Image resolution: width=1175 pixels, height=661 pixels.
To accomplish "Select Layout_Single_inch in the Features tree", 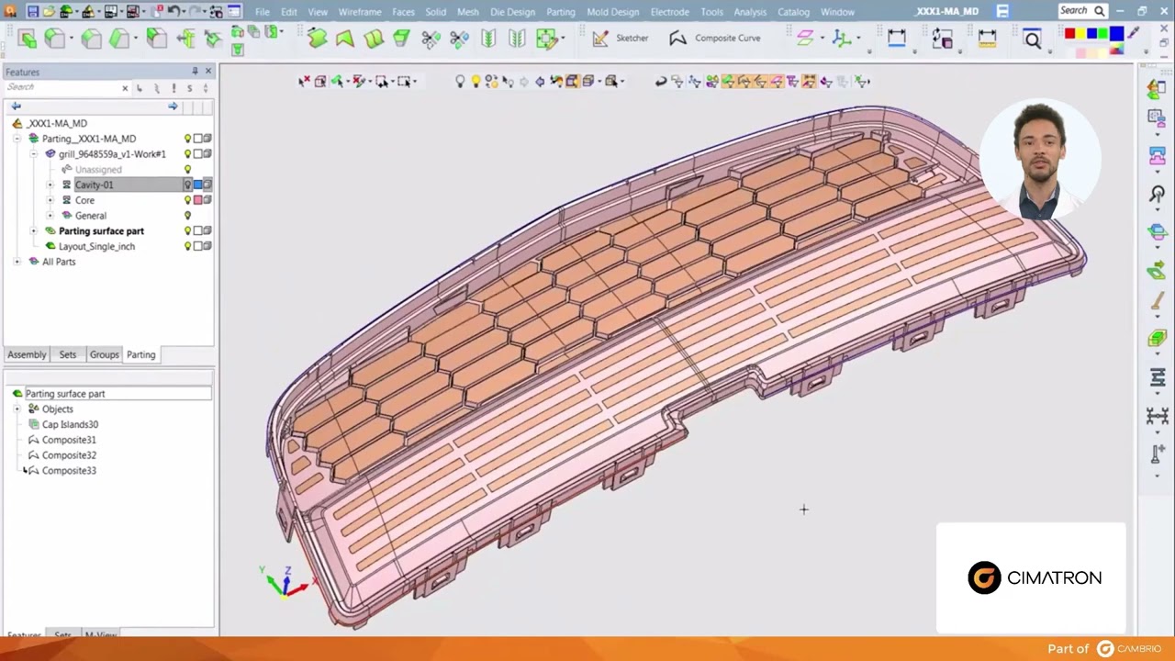I will click(96, 246).
